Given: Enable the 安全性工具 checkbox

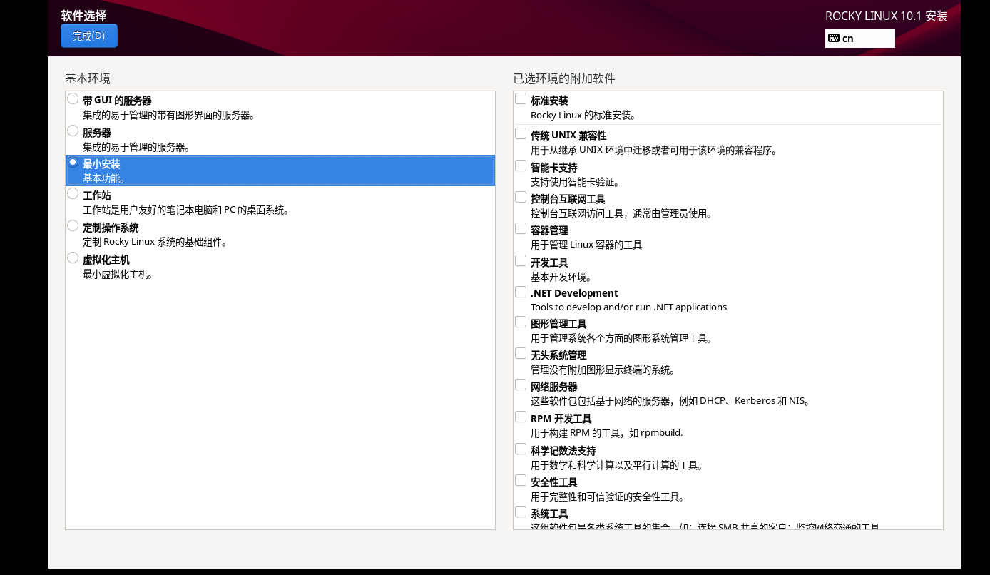Looking at the screenshot, I should coord(521,480).
